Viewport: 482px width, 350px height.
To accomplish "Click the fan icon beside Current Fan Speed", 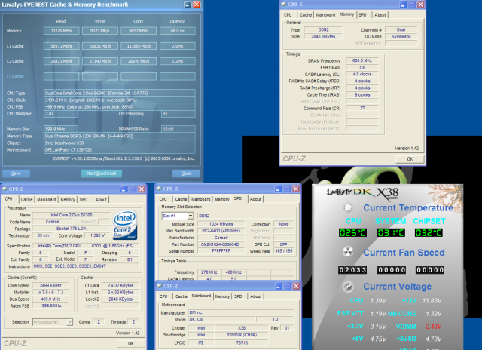I will pyautogui.click(x=348, y=252).
